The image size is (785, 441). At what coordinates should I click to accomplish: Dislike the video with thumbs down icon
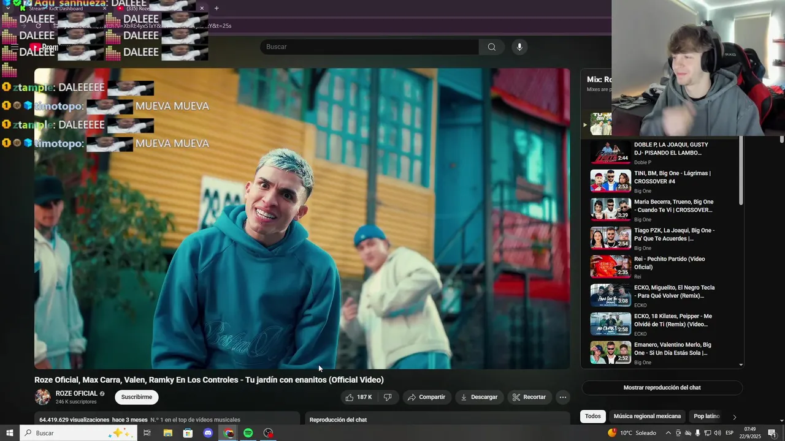[x=388, y=397]
